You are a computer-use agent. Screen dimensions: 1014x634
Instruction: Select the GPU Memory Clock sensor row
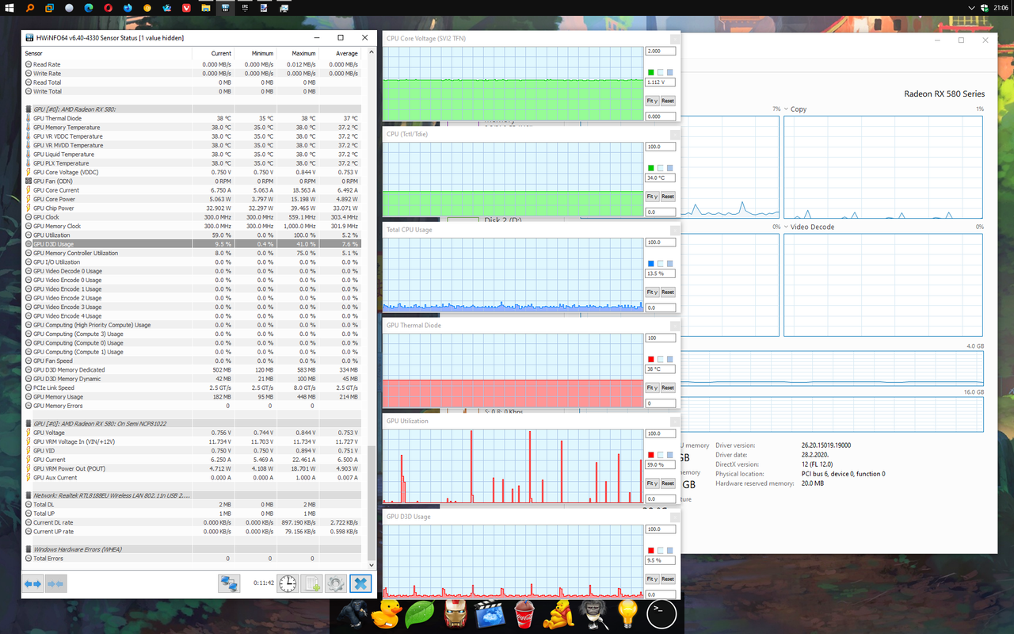193,226
